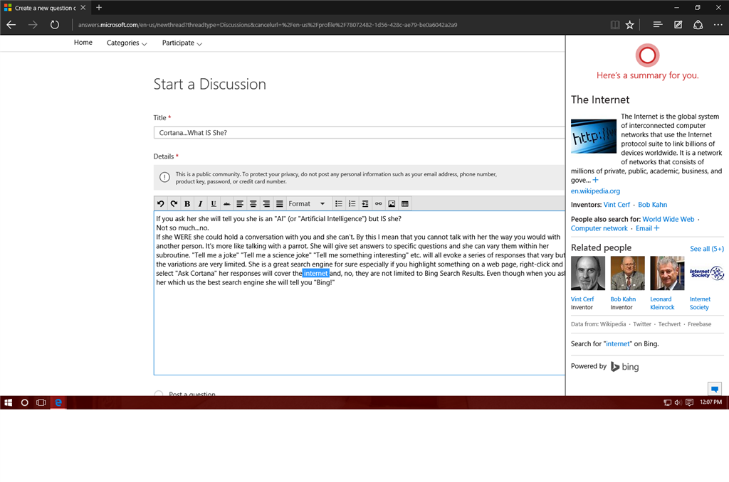The image size is (729, 482).
Task: Click the address bar URL
Action: pyautogui.click(x=268, y=25)
